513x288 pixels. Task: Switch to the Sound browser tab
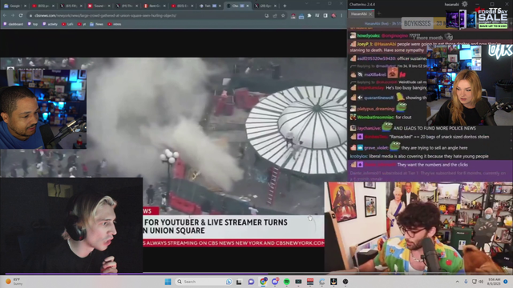[98, 6]
